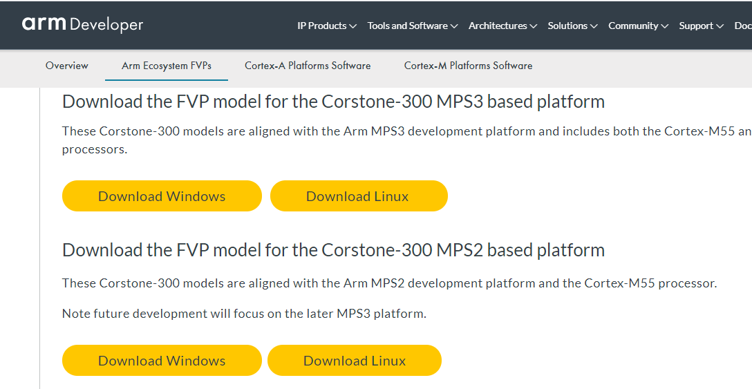Screen dimensions: 752x389
Task: Download Linux FVP for Corstone-300 MPS2
Action: pos(355,361)
